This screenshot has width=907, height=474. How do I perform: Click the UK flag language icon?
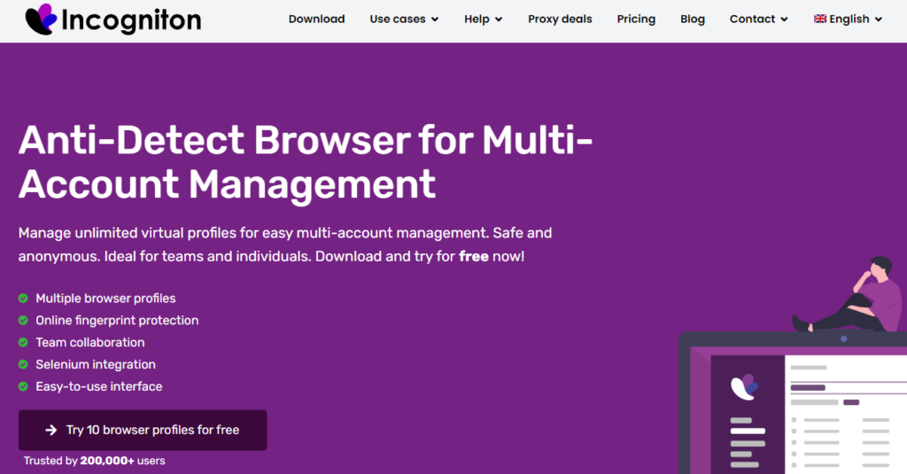pyautogui.click(x=819, y=19)
